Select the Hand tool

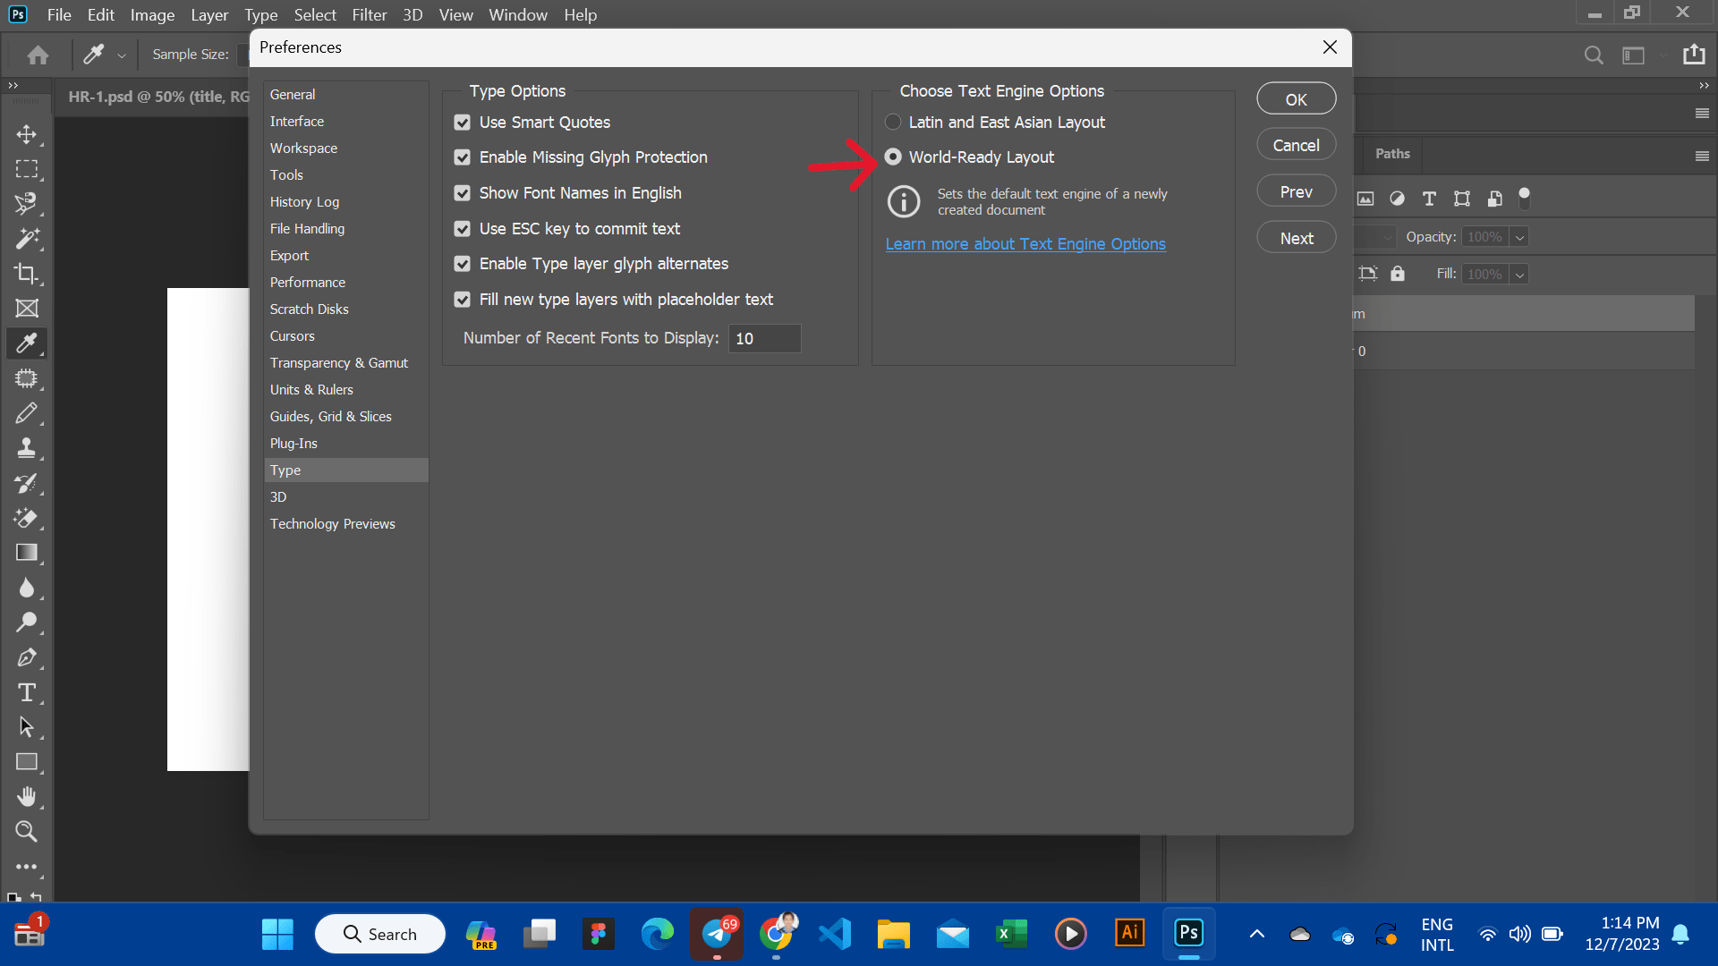pos(27,797)
